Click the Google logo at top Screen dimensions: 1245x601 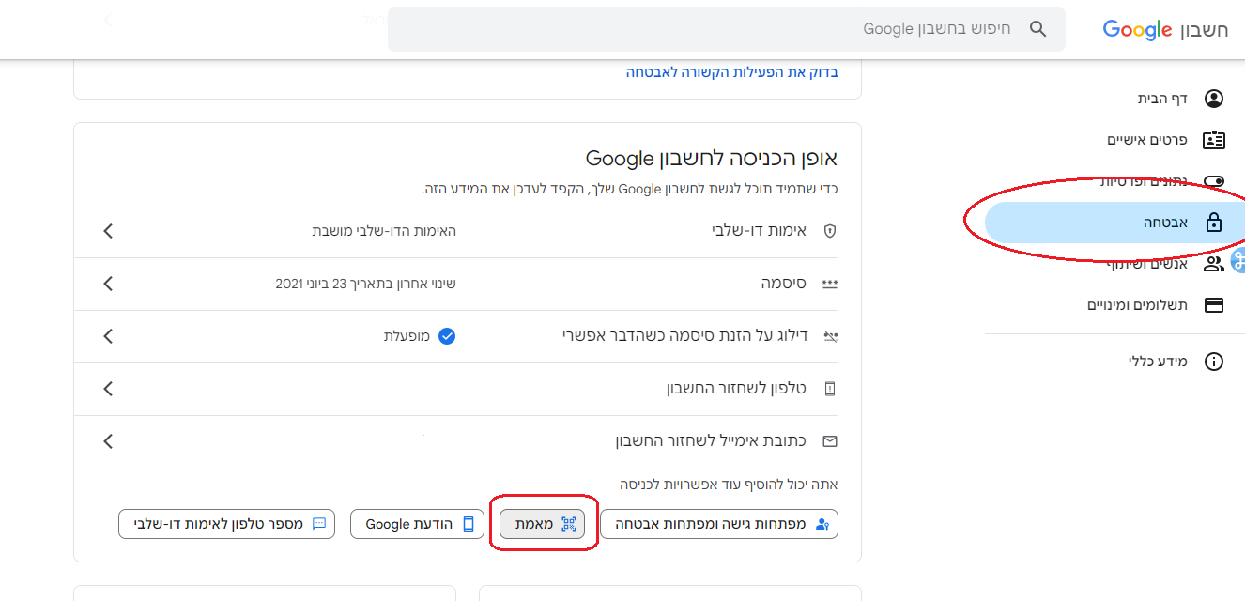click(1137, 30)
